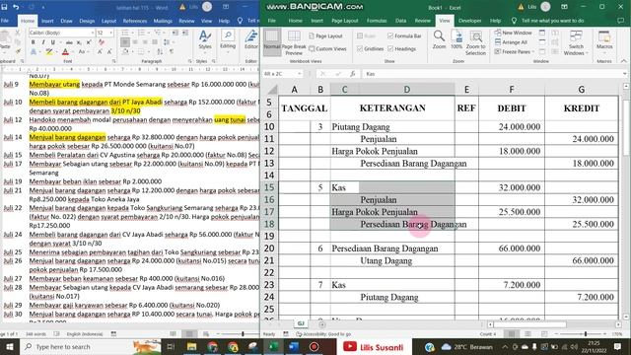Open Windows Start menu
The width and height of the screenshot is (631, 355).
pyautogui.click(x=10, y=346)
